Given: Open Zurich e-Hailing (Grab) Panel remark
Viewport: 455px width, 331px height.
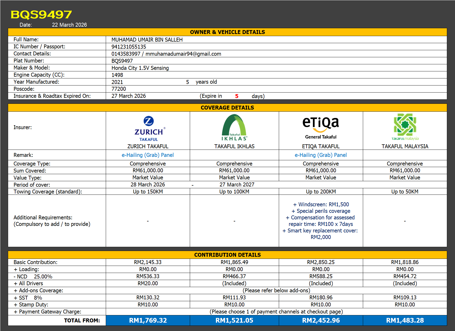Looking at the screenshot, I should (x=148, y=155).
